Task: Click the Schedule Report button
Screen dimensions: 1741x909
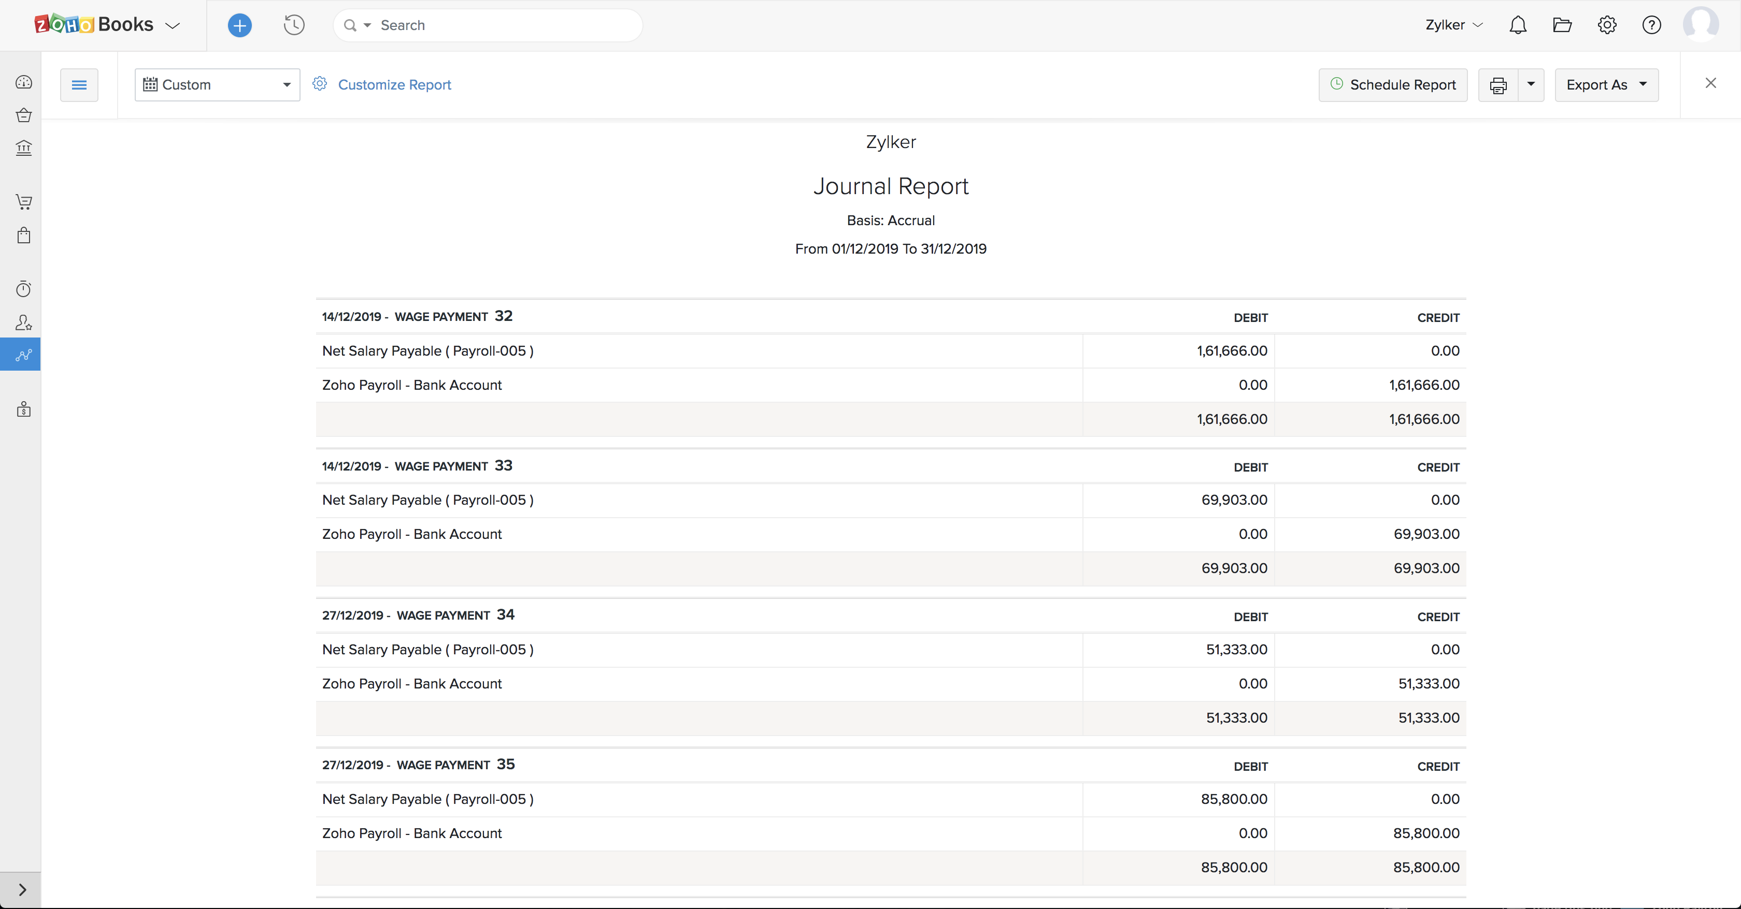Action: coord(1392,85)
